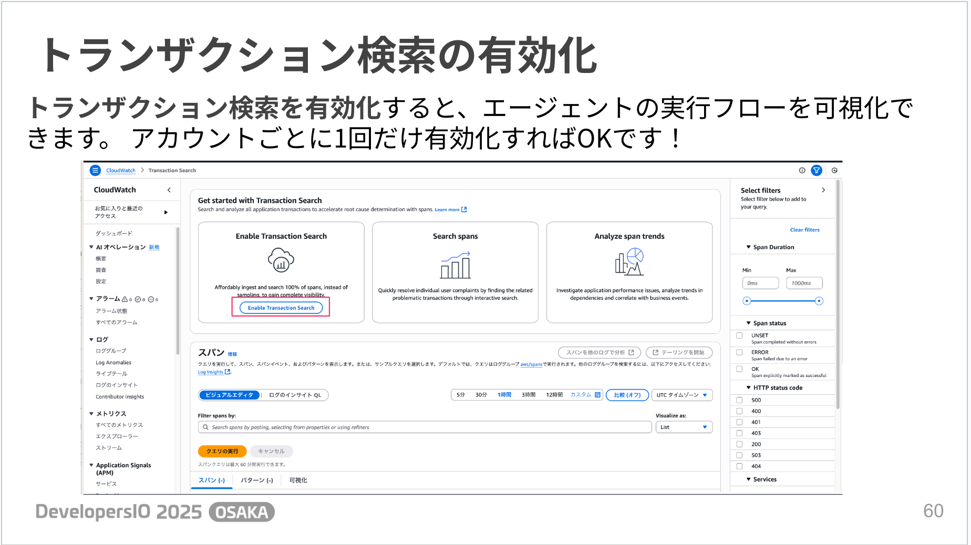
Task: Click the 比較 (オフ) button
Action: [627, 395]
